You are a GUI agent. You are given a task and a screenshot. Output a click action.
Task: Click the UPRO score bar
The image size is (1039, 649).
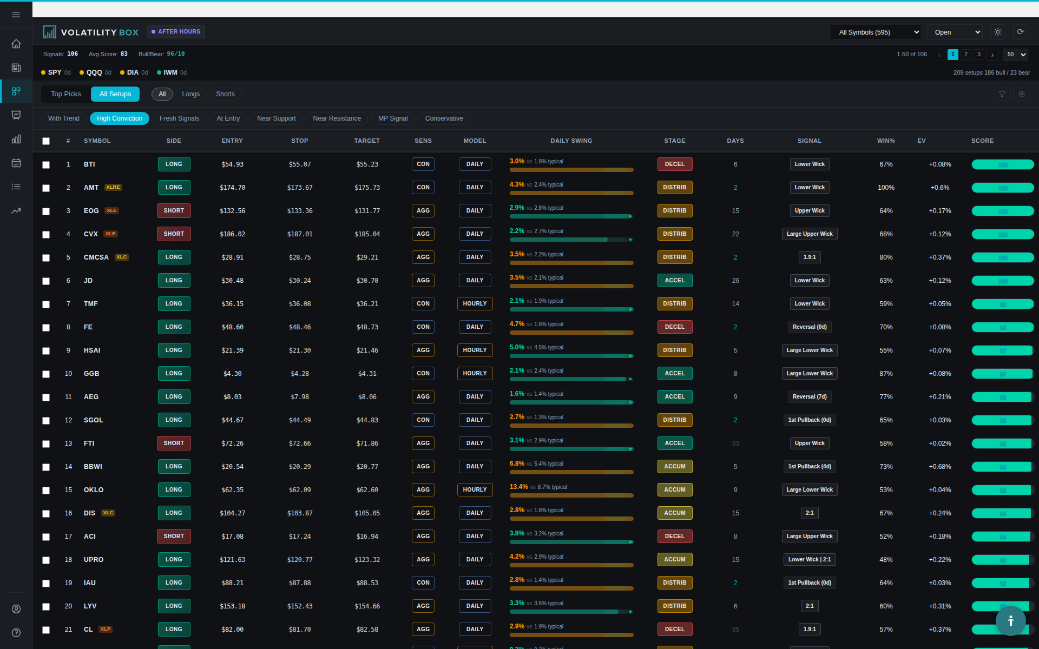pyautogui.click(x=1003, y=560)
